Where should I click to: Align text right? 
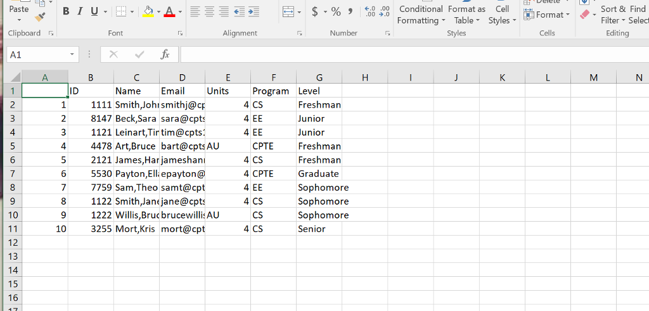[224, 11]
